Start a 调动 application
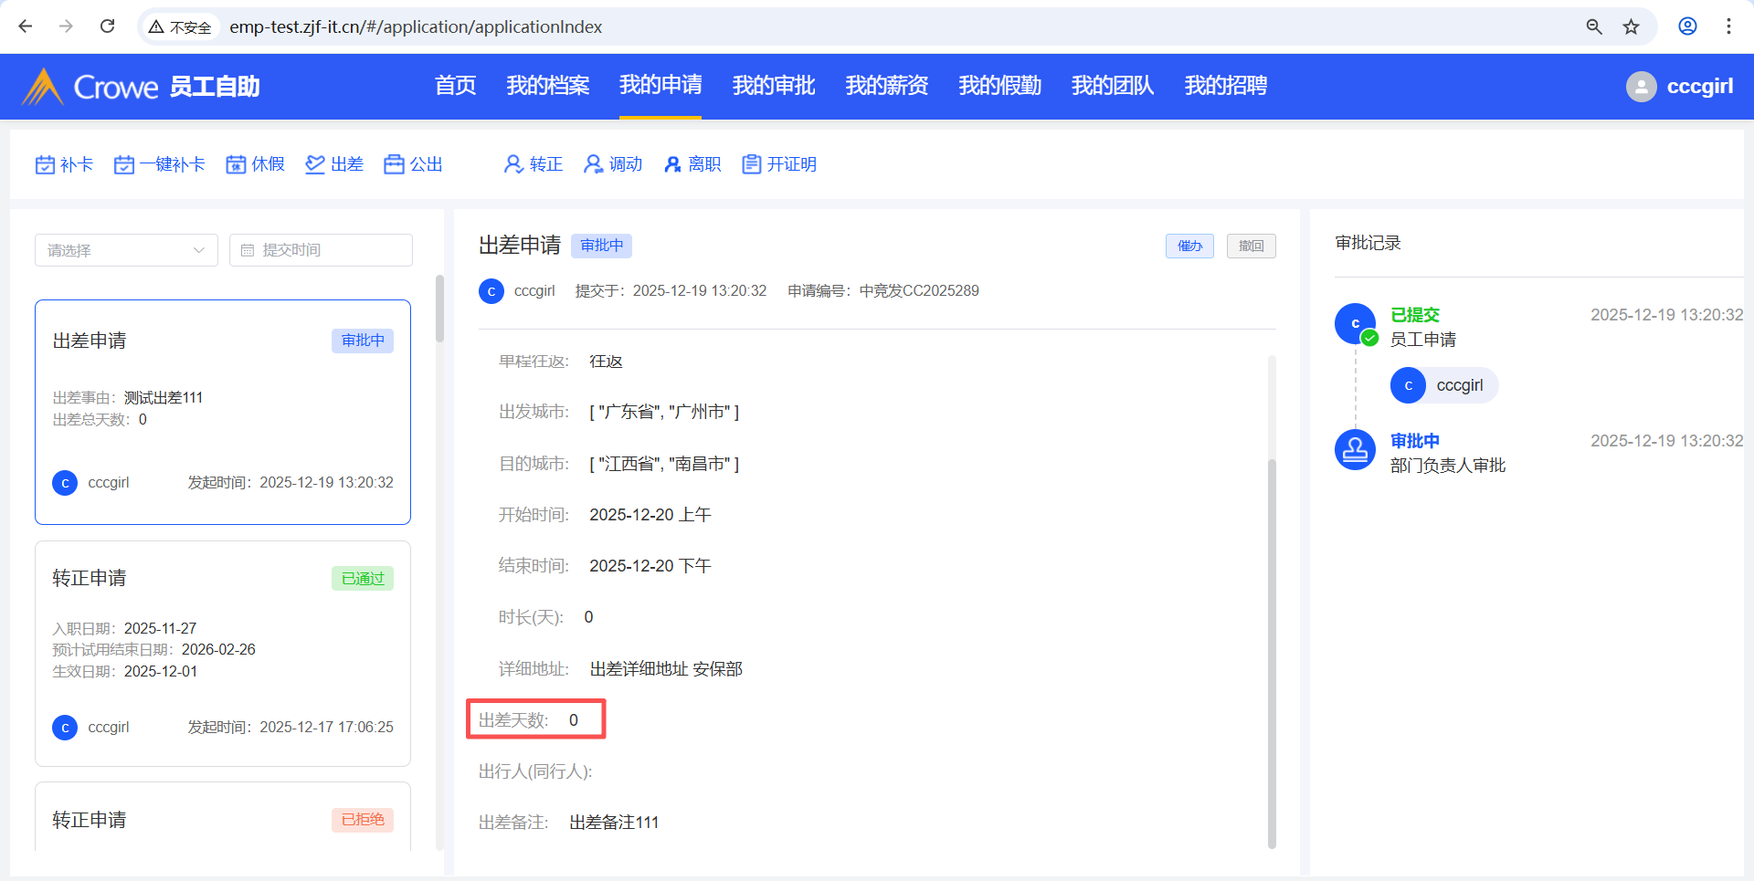 613,164
